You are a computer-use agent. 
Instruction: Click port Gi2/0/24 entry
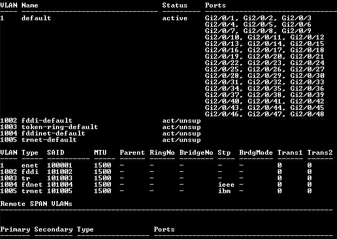tap(307, 63)
